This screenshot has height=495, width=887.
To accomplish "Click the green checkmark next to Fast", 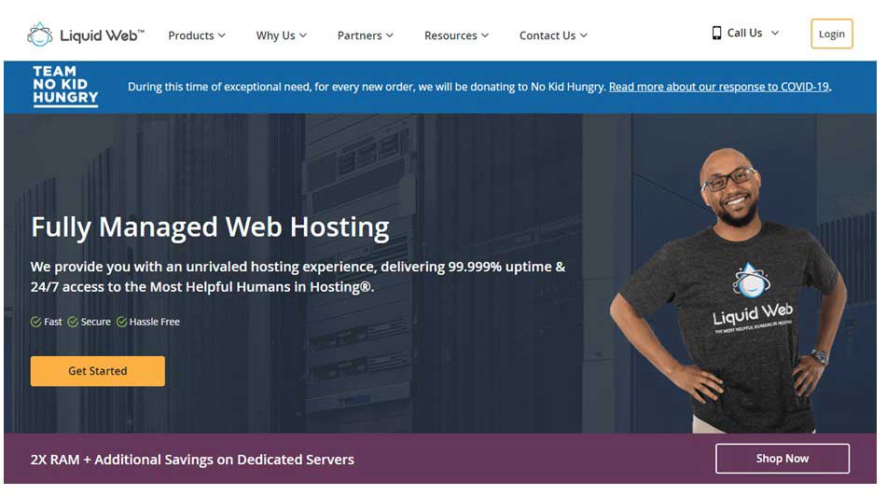I will 35,322.
